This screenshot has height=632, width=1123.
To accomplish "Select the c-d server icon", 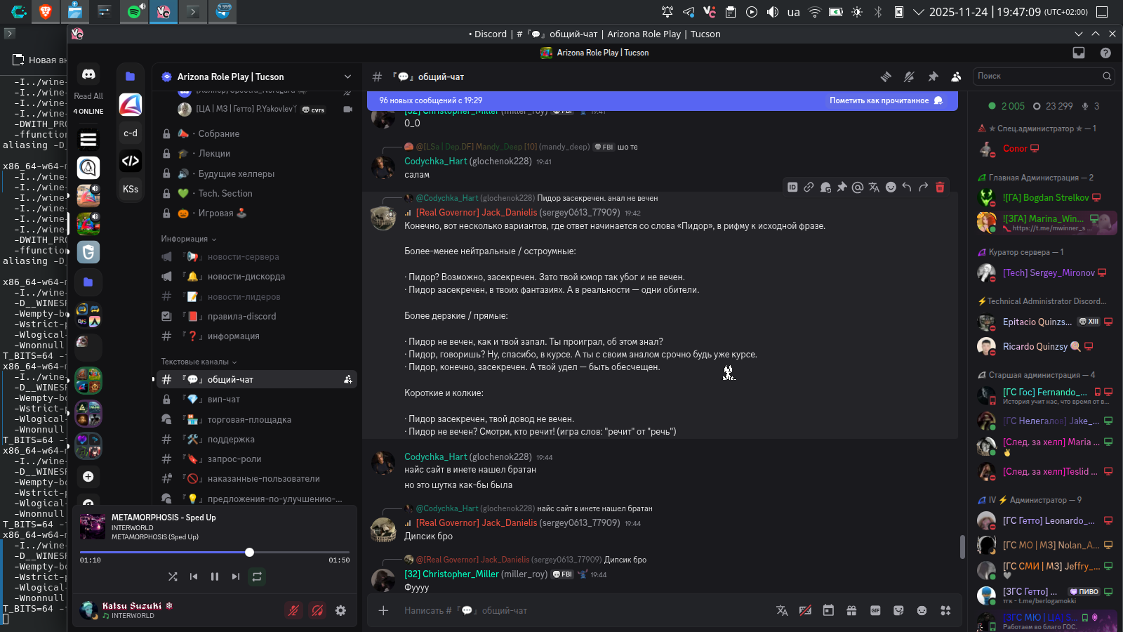I will tap(131, 133).
